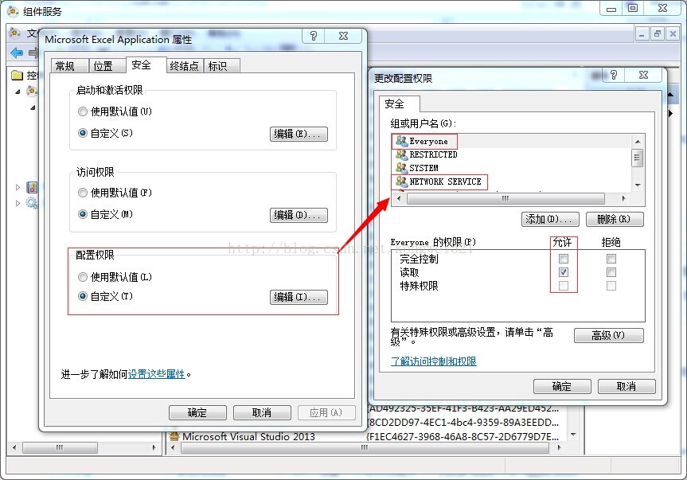Click the back arrow in Component Services toolbar
This screenshot has height=480, width=687.
click(x=17, y=53)
